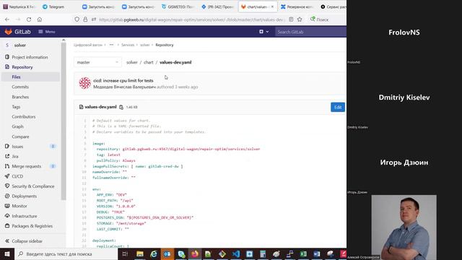
Task: Click the Infrastructure sidebar icon
Action: pyautogui.click(x=7, y=216)
